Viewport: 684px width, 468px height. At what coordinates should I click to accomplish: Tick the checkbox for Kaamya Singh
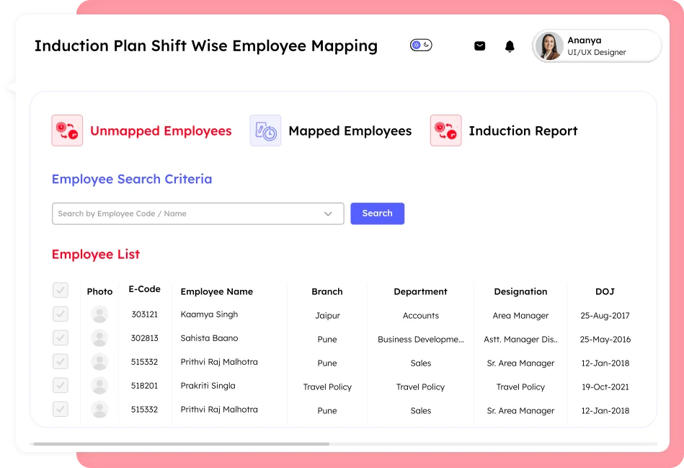(61, 314)
